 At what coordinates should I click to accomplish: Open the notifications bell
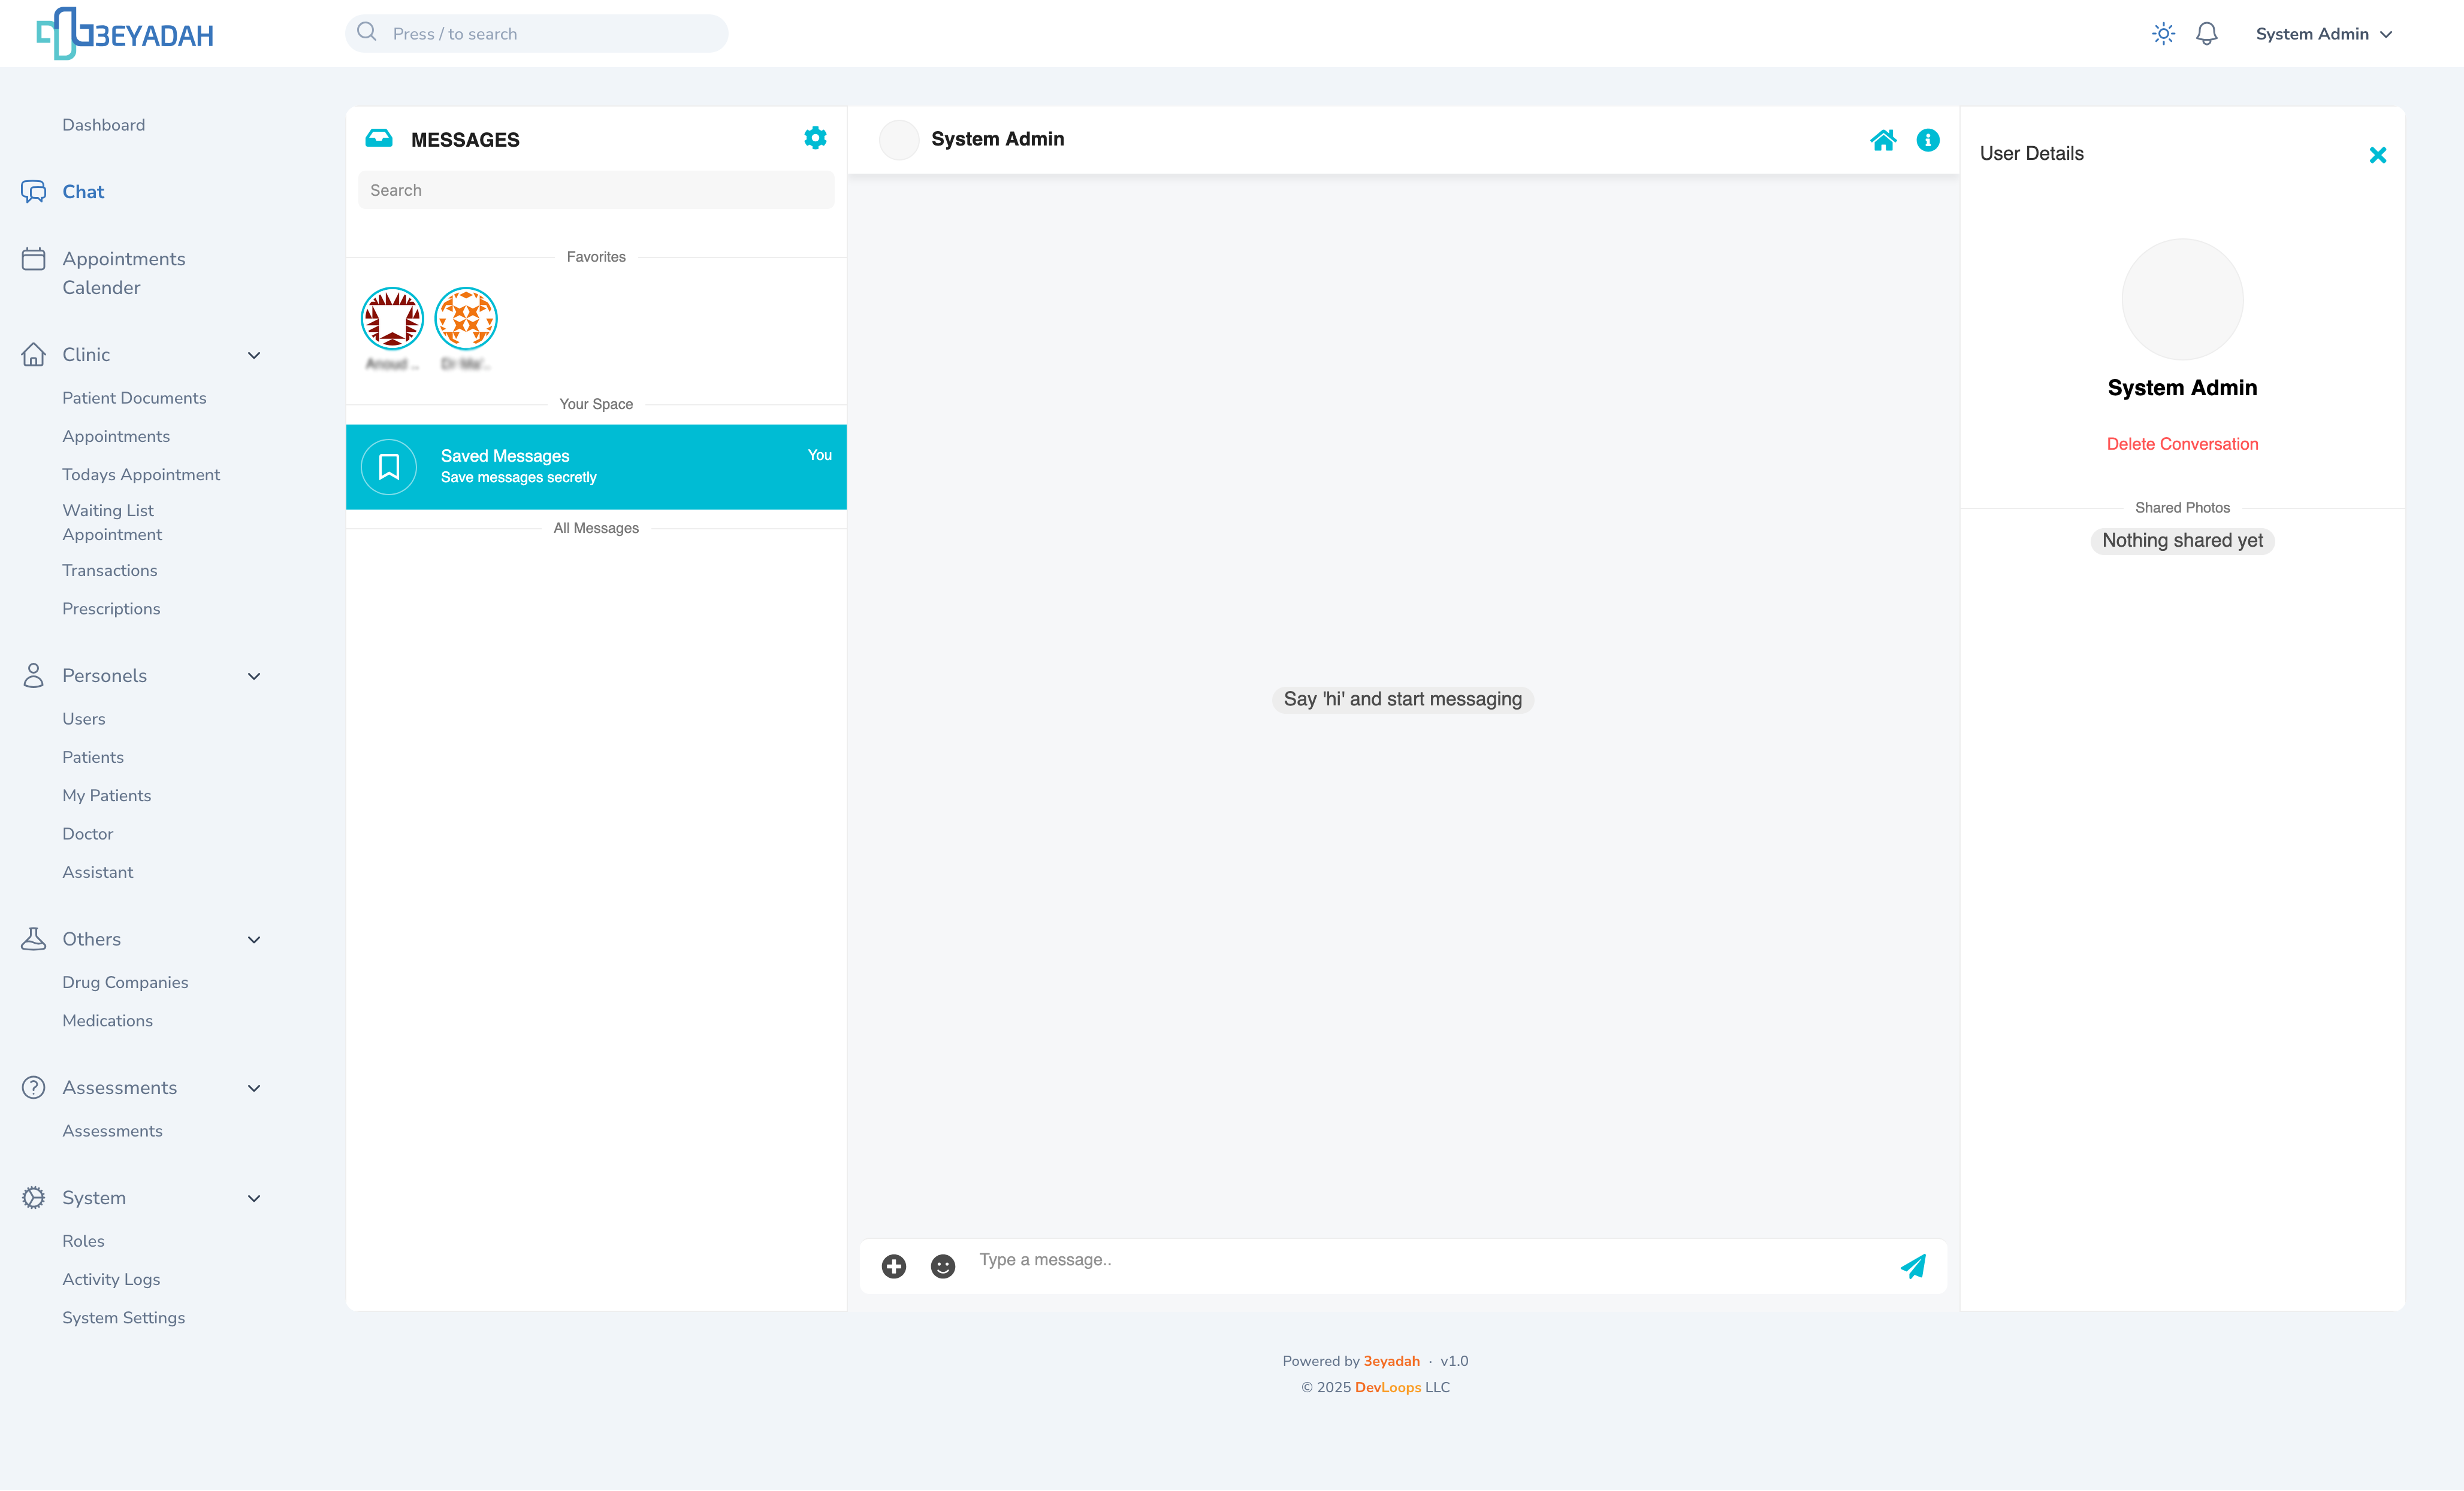pos(2206,34)
